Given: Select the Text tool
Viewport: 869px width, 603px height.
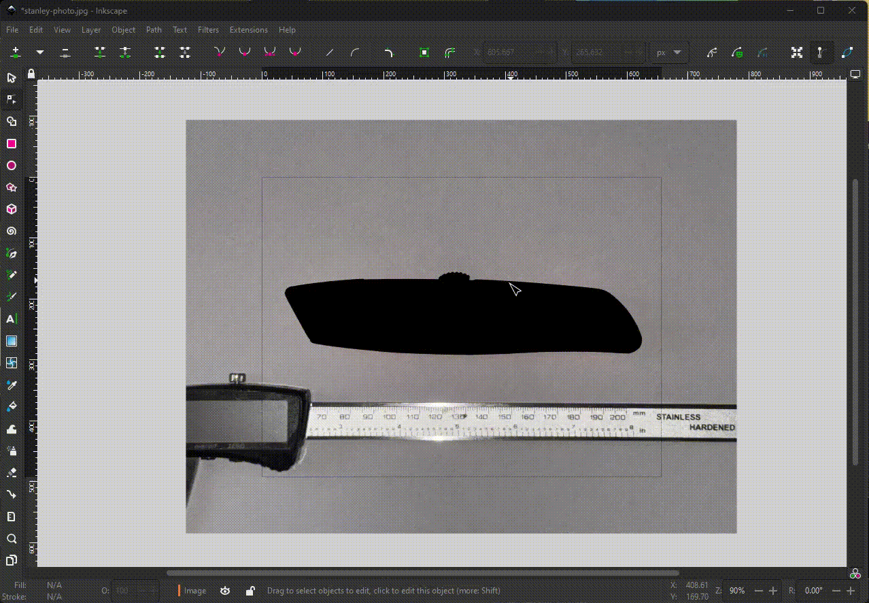Looking at the screenshot, I should pos(12,319).
